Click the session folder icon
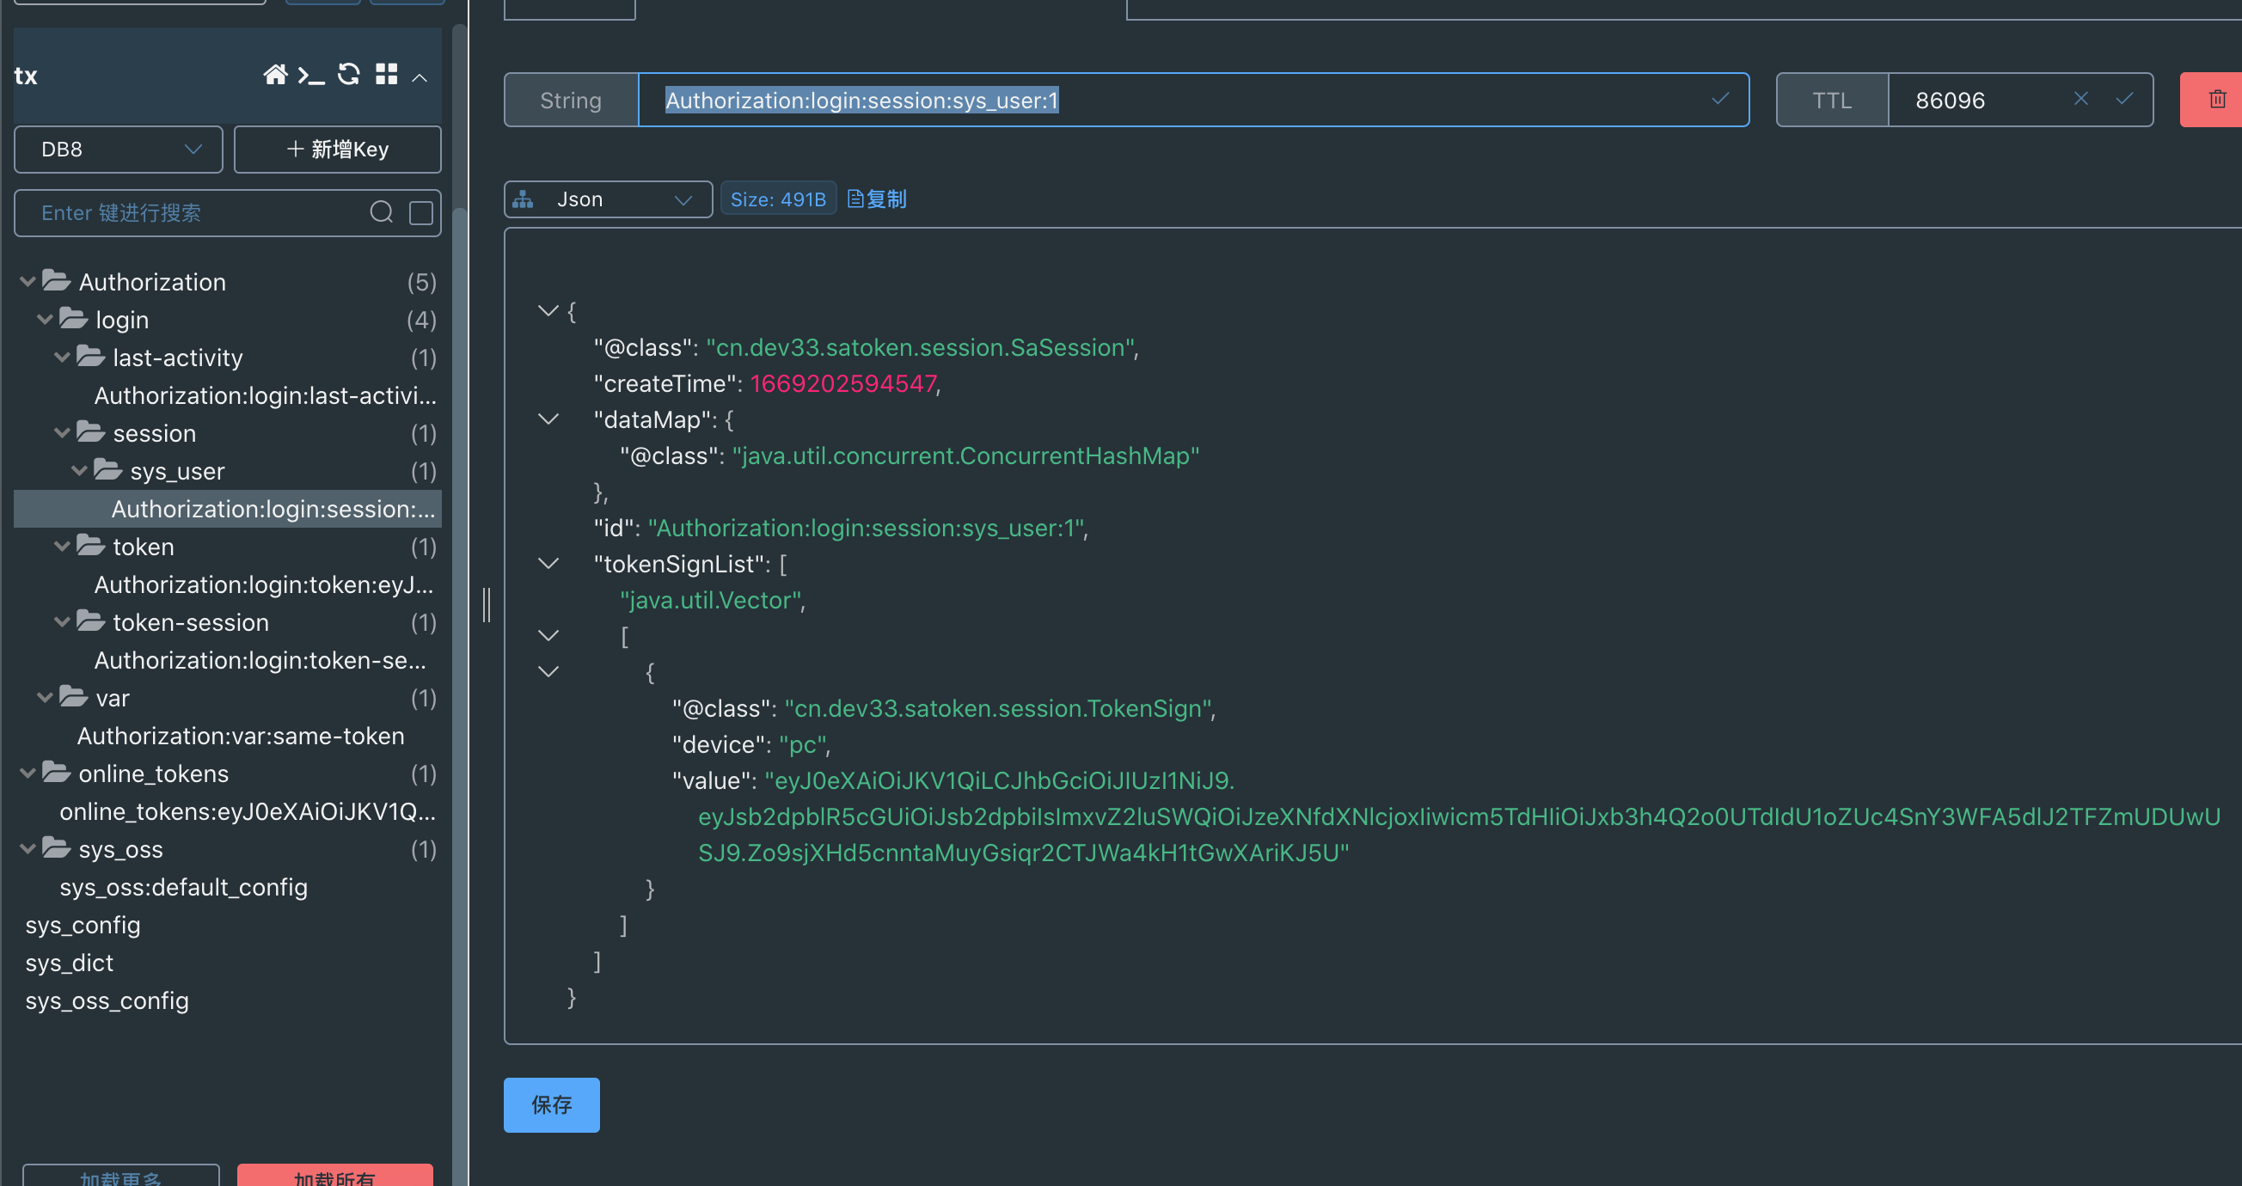Viewport: 2242px width, 1186px height. coord(91,432)
